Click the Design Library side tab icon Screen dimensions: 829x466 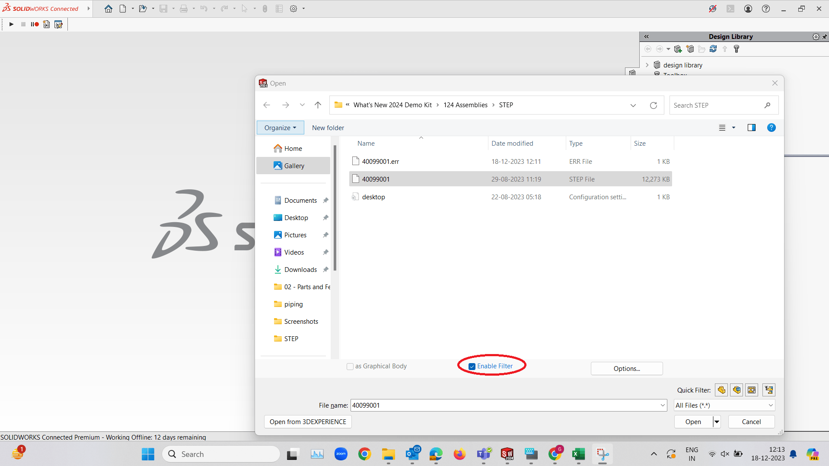coord(632,72)
